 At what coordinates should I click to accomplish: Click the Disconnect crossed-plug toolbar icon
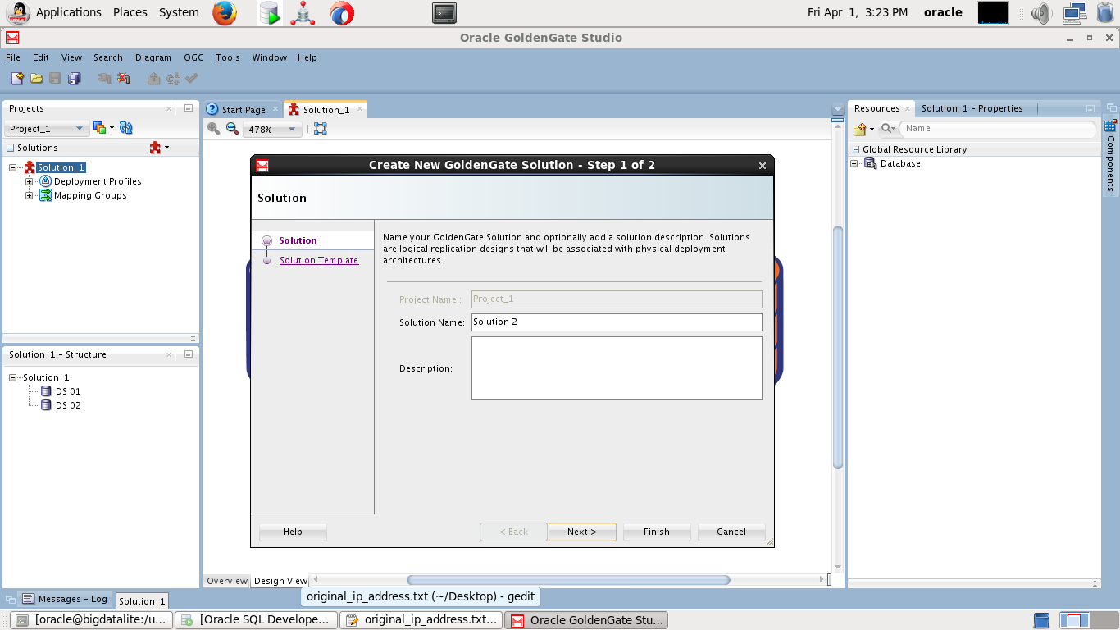(123, 79)
